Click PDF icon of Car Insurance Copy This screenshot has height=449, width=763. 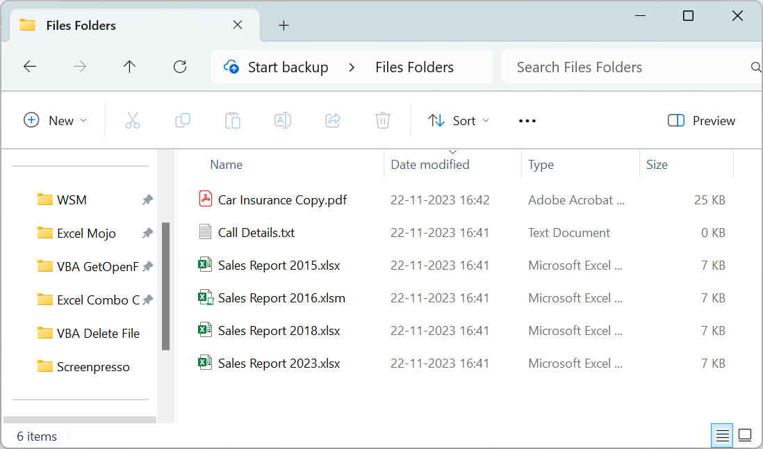[x=206, y=199]
